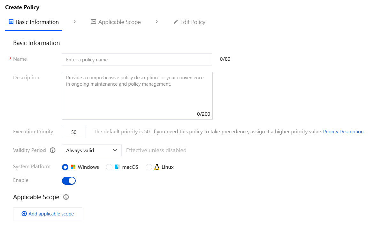Click chevron after Applicable Scope step
The image size is (374, 226).
pos(157,22)
